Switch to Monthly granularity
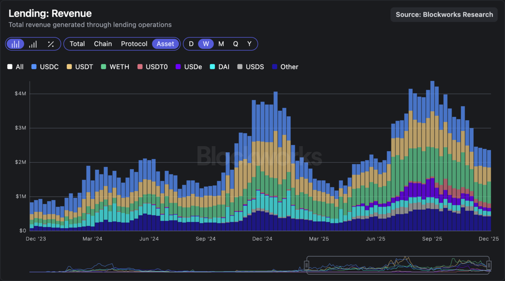 (221, 44)
